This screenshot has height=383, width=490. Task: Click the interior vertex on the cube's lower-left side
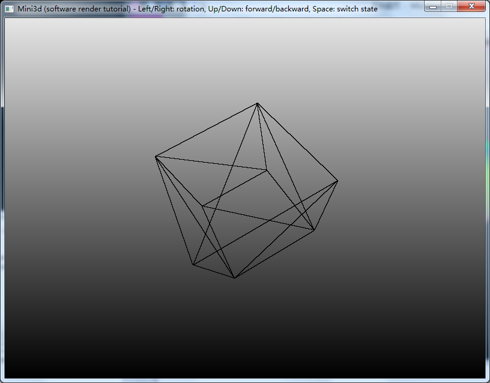(202, 207)
